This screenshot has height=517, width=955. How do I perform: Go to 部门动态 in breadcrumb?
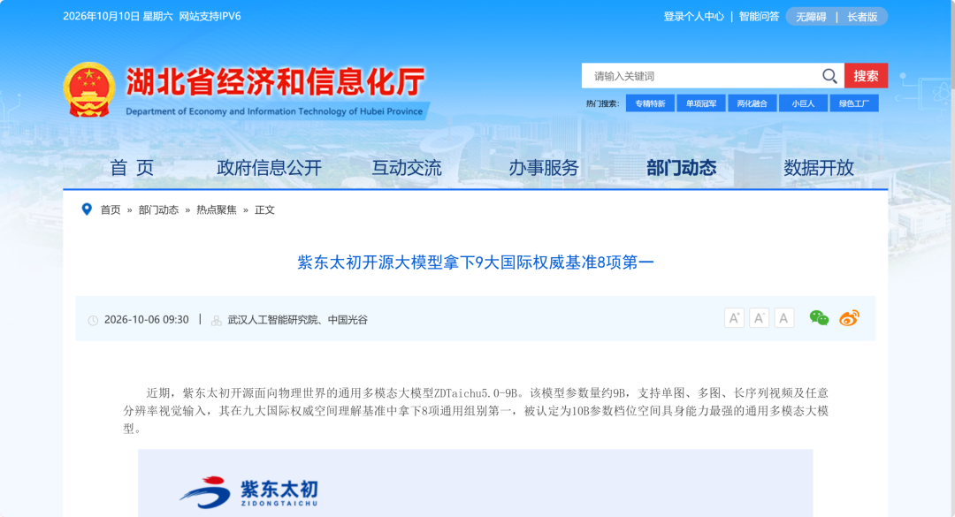coord(158,210)
